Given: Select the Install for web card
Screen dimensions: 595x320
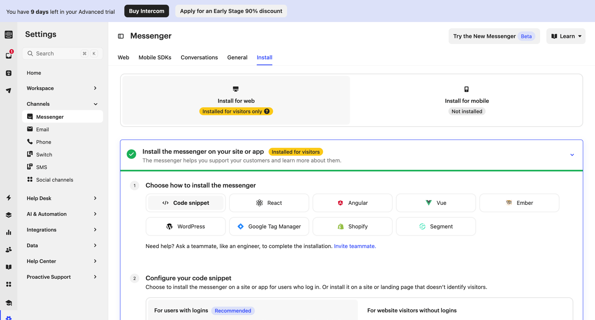Looking at the screenshot, I should (x=236, y=100).
